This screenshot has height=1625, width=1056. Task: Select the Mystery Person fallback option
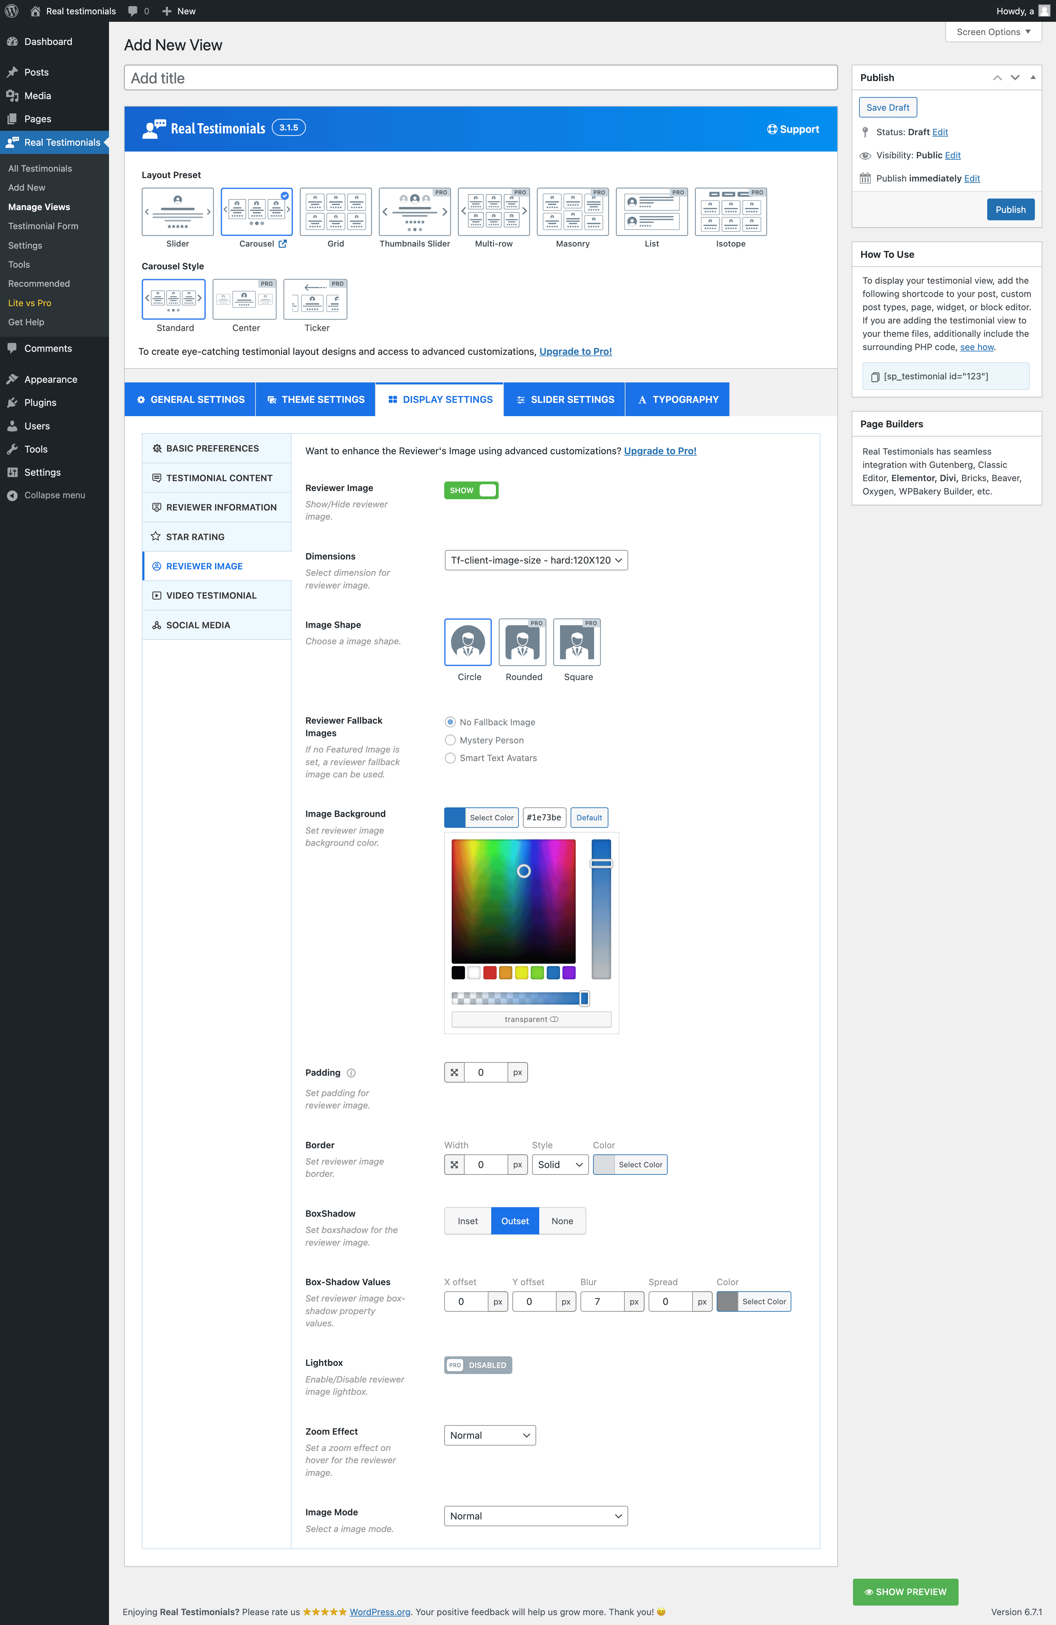(450, 740)
